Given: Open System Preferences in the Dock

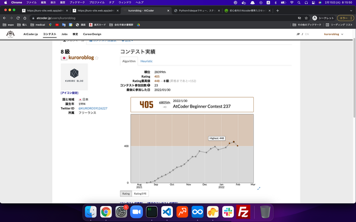Looking at the screenshot, I should [x=121, y=212].
